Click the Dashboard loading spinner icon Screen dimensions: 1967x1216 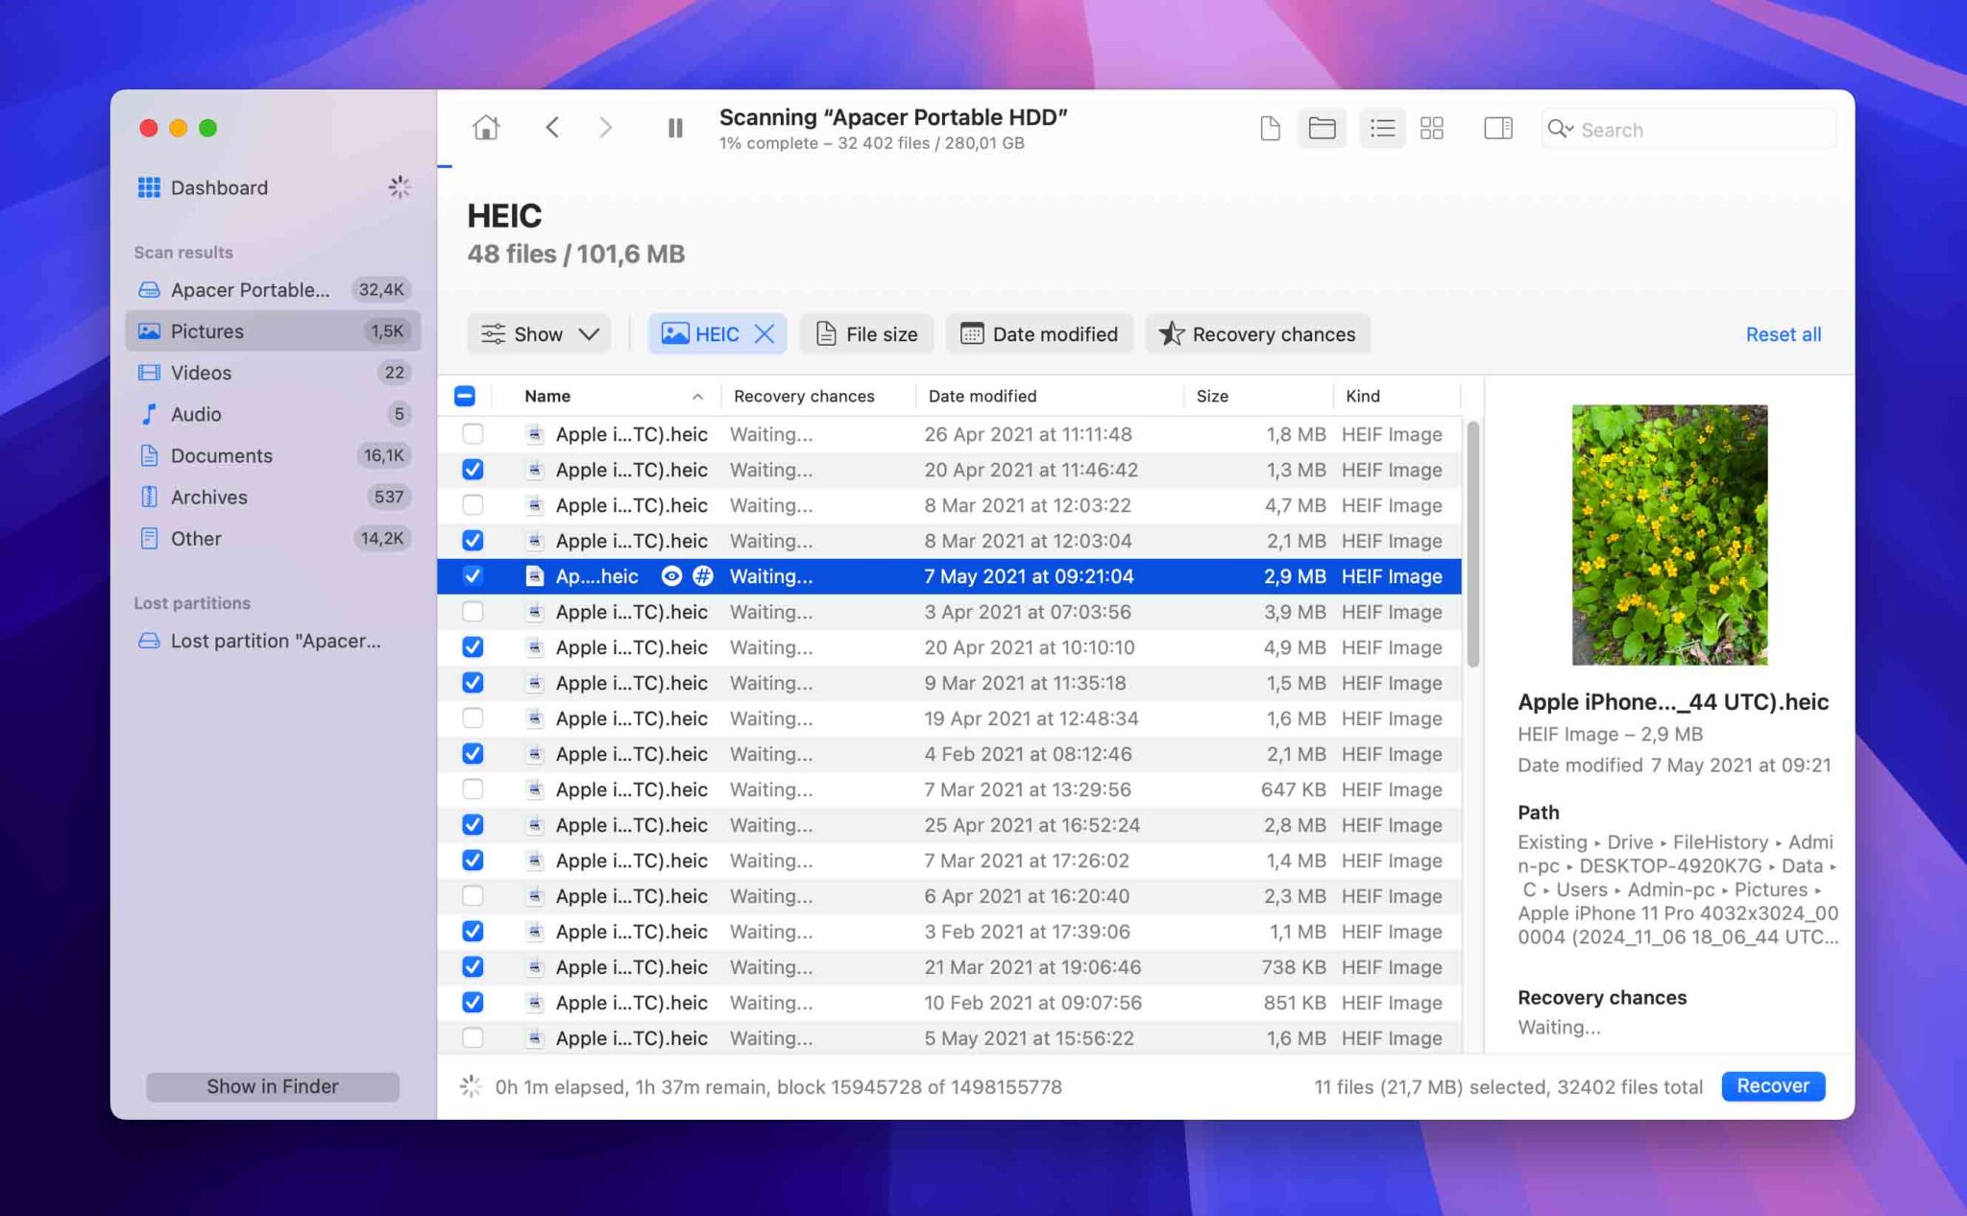coord(399,187)
